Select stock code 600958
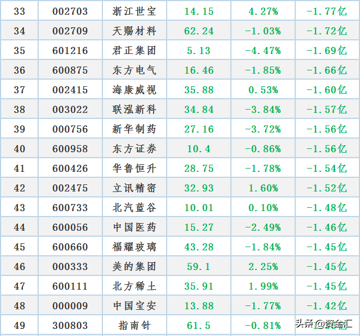Image resolution: width=360 pixels, height=336 pixels. pyautogui.click(x=70, y=149)
